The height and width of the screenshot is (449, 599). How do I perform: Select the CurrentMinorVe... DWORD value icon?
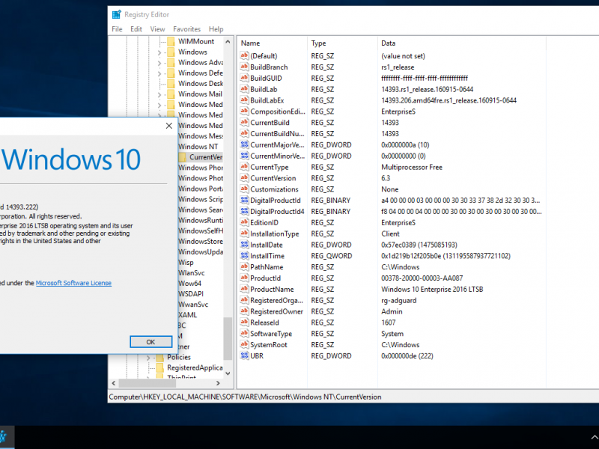pyautogui.click(x=245, y=156)
